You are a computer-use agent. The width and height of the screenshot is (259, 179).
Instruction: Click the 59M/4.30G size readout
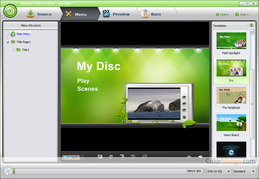[x=194, y=171]
